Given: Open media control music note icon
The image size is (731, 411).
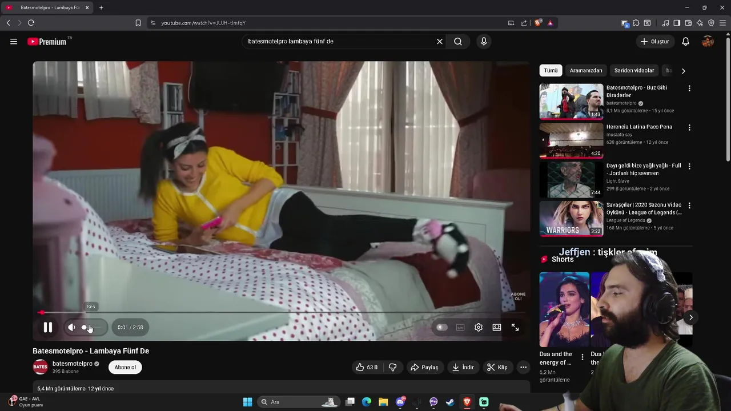Looking at the screenshot, I should [665, 23].
